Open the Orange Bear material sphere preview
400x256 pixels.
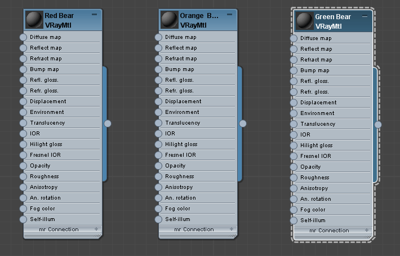tap(170, 20)
